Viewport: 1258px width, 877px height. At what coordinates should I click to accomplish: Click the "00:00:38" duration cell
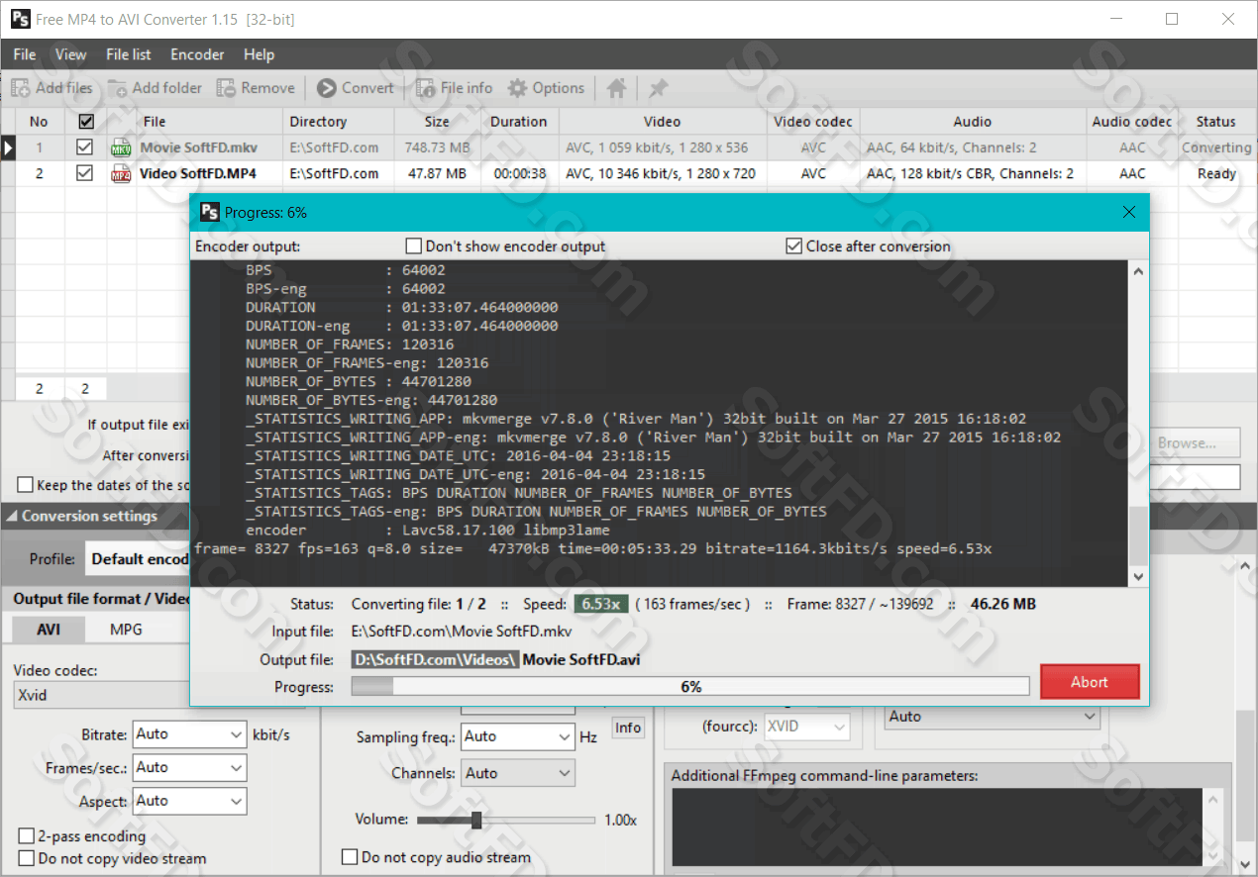pos(520,174)
